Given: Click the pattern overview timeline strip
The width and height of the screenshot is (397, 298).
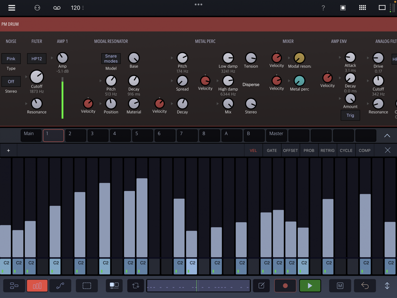Looking at the screenshot, I should 198,286.
